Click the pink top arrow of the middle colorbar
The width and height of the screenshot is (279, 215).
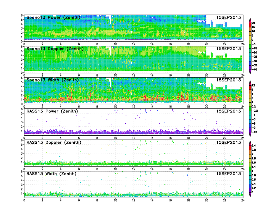(x=250, y=83)
